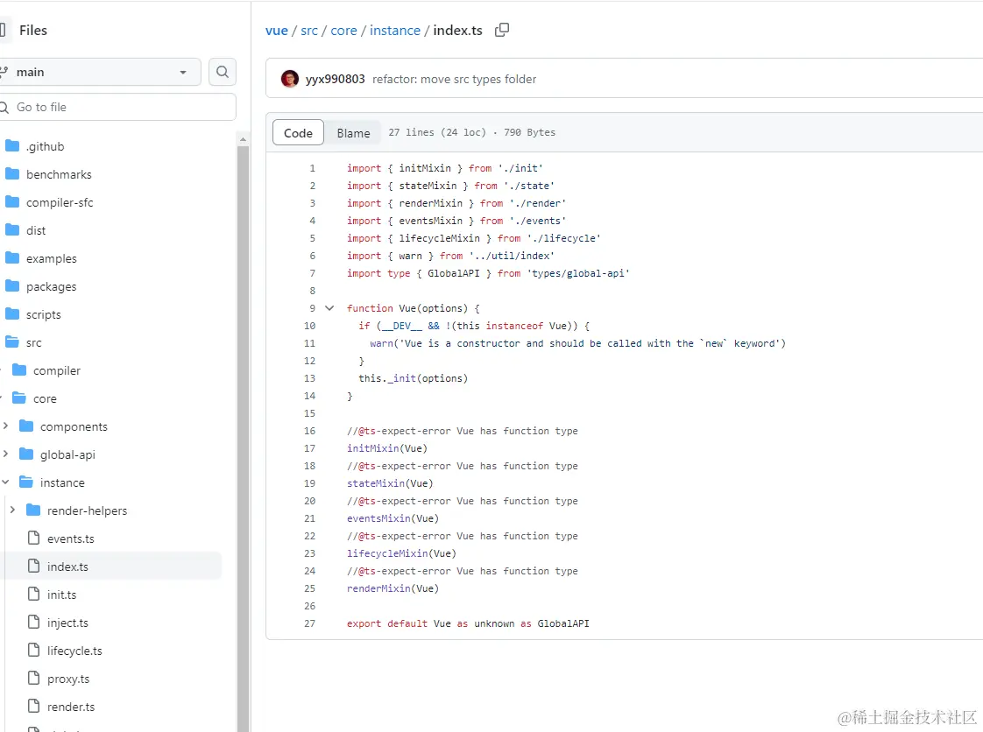Click the file search magnifier button
Viewport: 983px width, 732px height.
click(x=222, y=72)
